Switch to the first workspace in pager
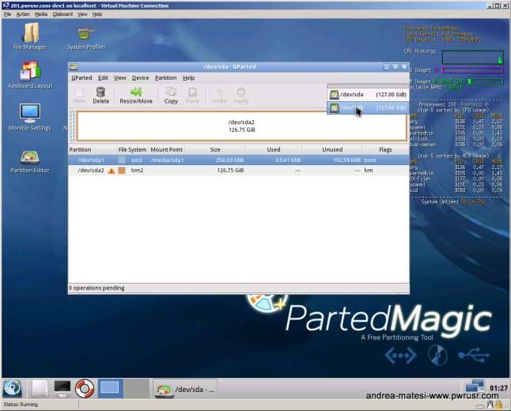 [110, 388]
